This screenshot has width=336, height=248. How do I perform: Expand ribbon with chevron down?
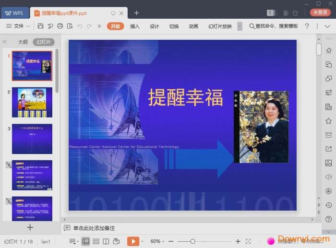pyautogui.click(x=327, y=26)
